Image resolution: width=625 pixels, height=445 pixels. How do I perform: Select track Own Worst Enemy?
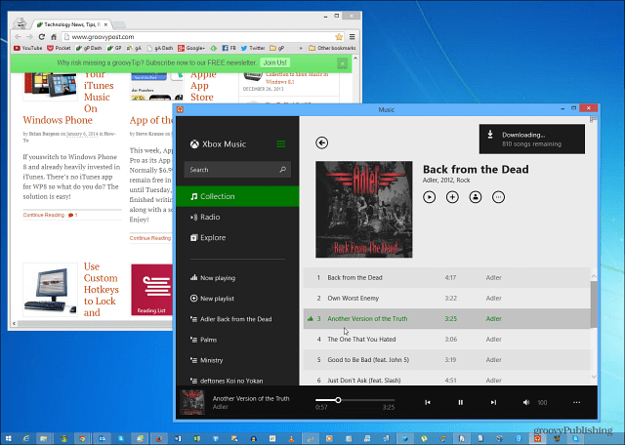[x=446, y=298]
